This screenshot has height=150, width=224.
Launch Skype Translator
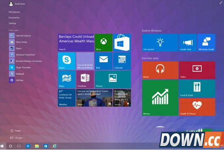tap(20, 67)
